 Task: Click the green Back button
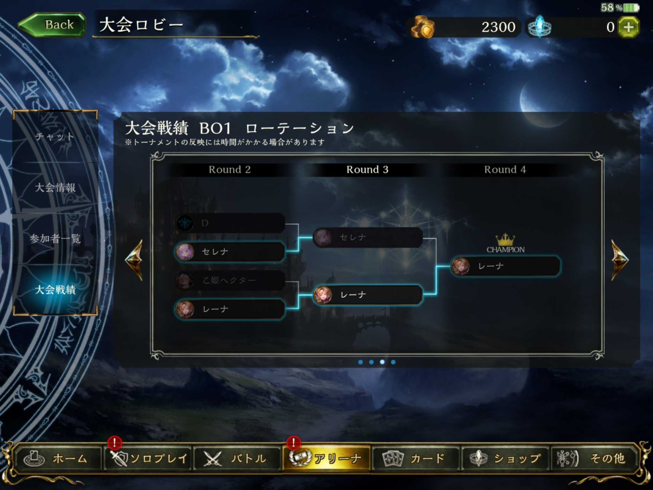click(52, 25)
